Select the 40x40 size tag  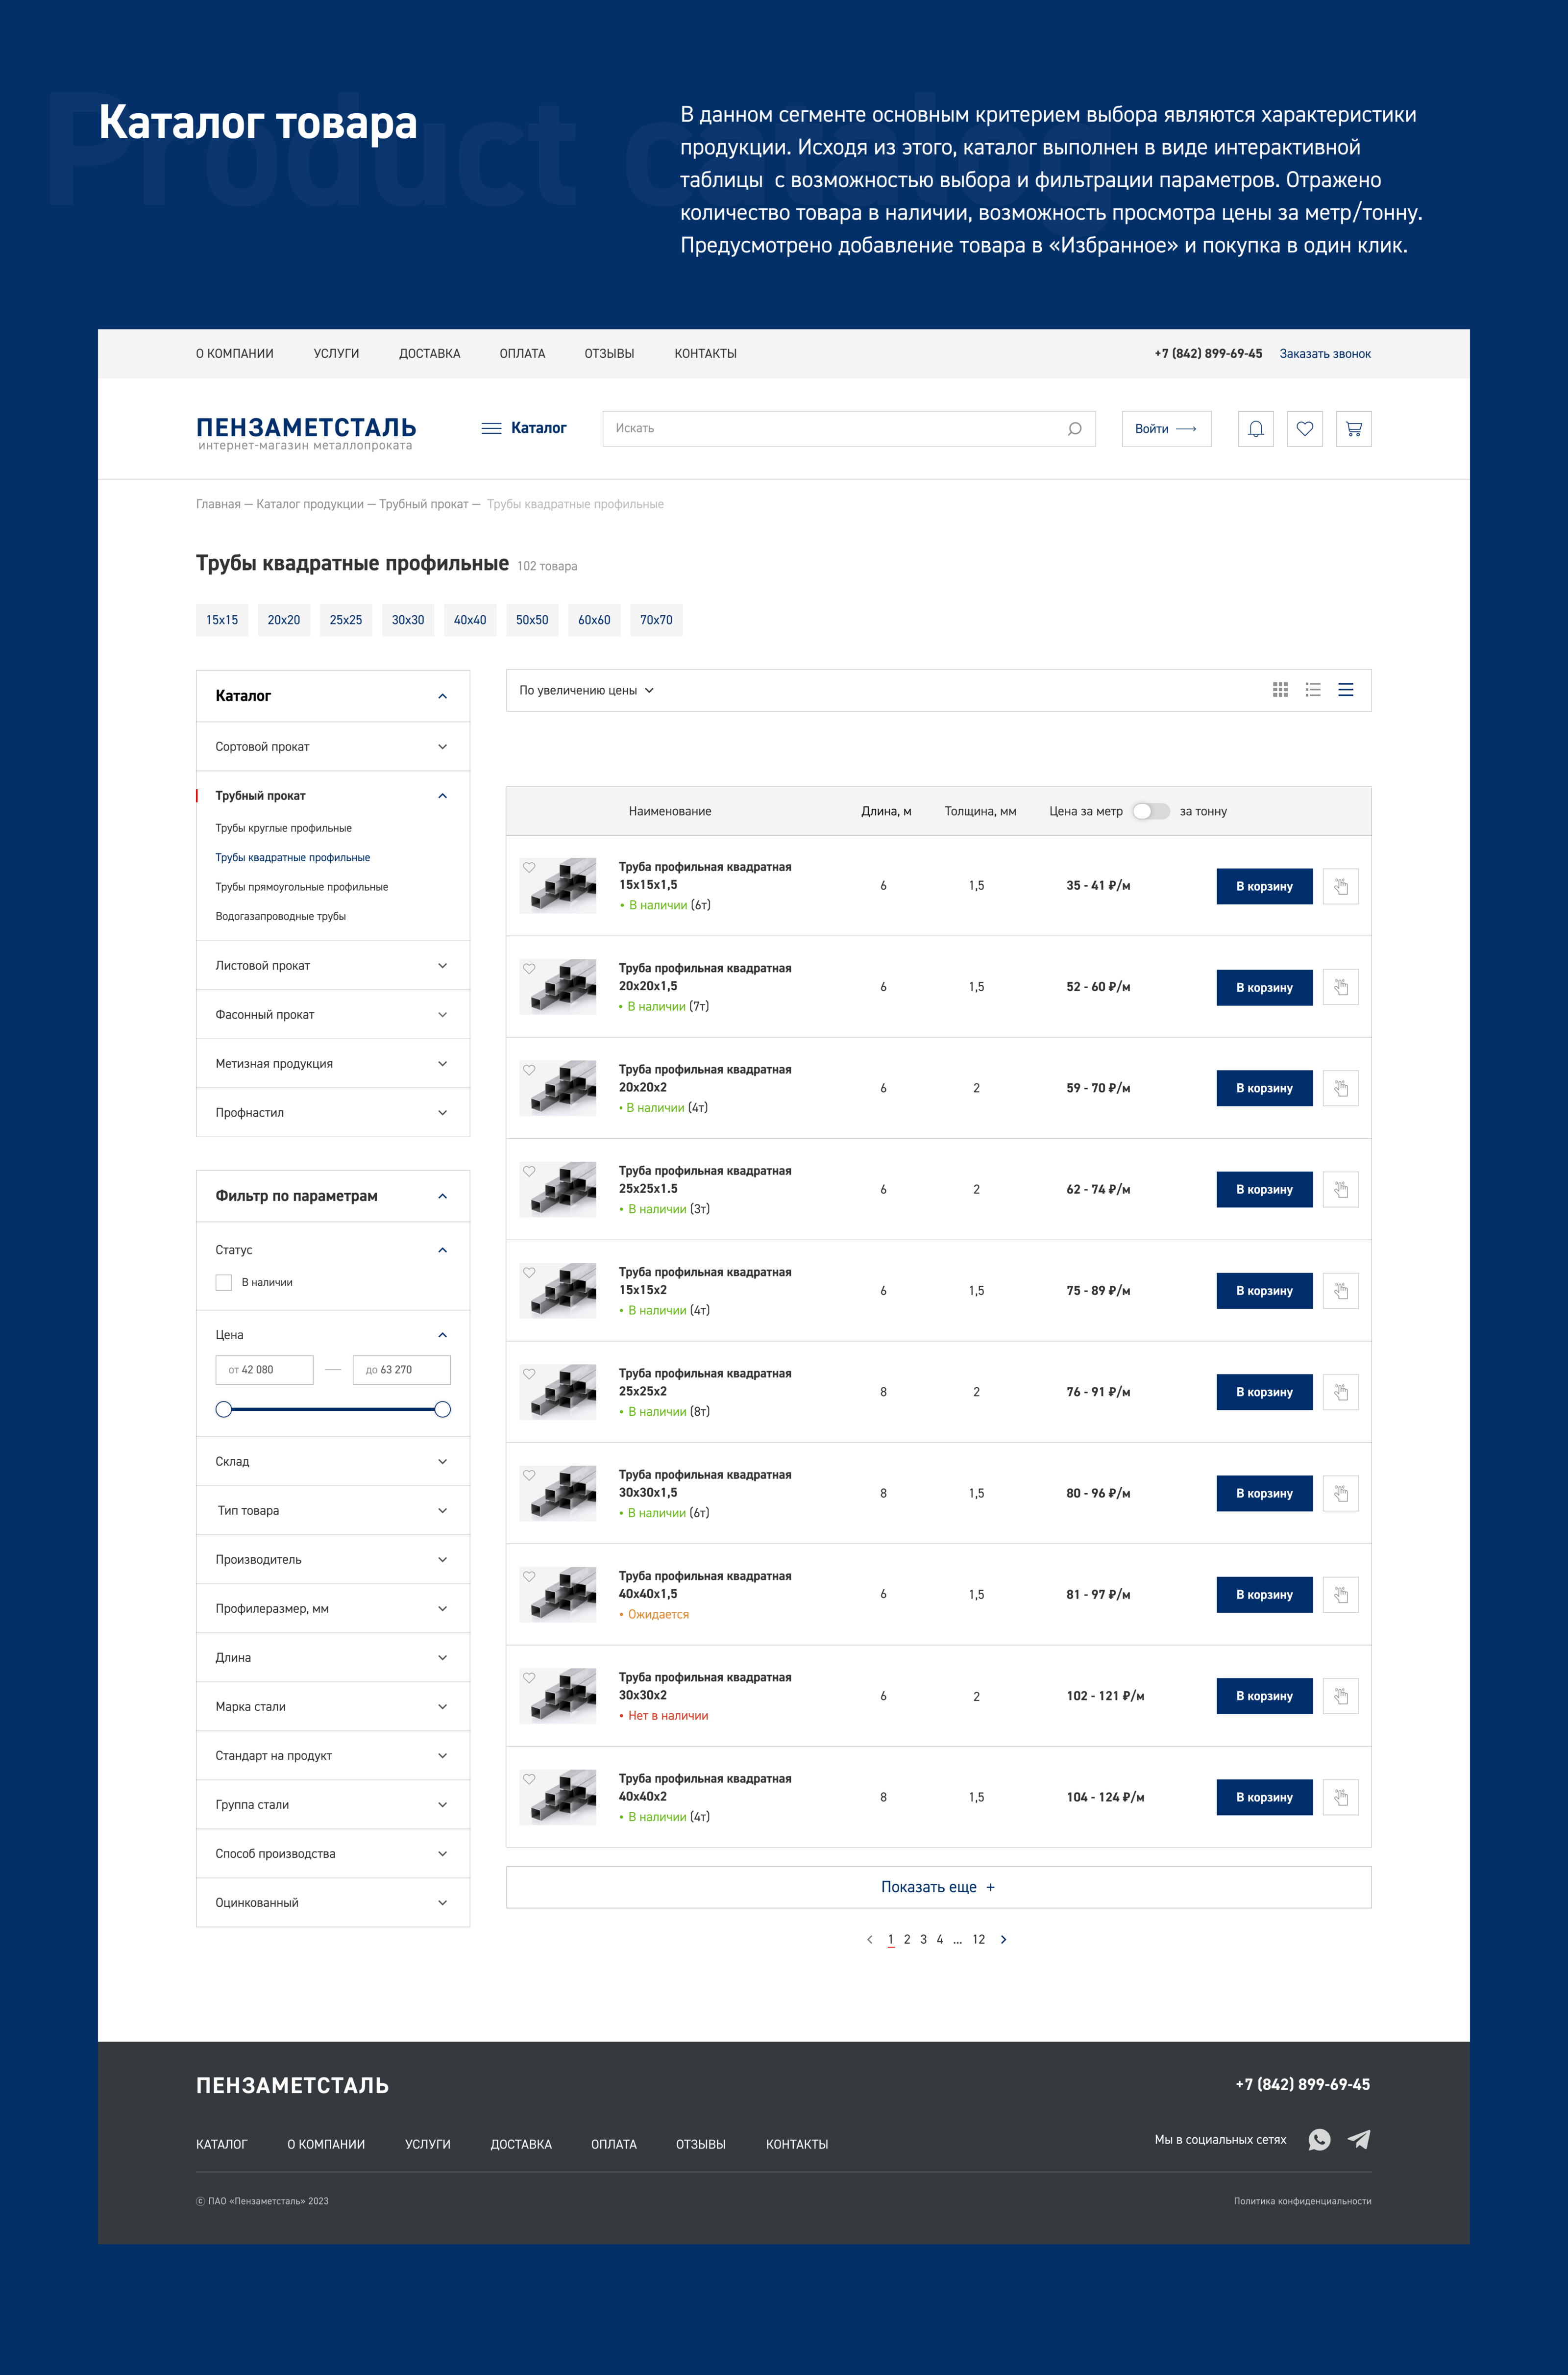[x=470, y=620]
